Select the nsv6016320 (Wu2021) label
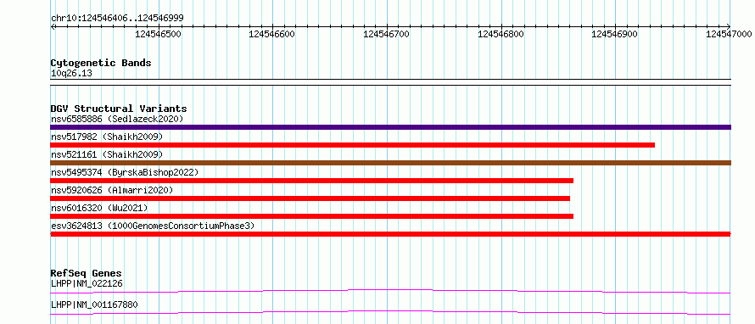The image size is (755, 324). click(99, 208)
